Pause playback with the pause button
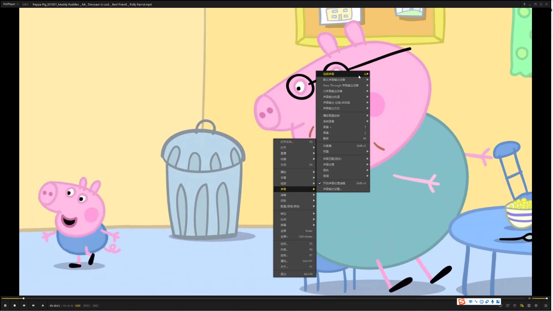The height and width of the screenshot is (311, 553). 5,306
